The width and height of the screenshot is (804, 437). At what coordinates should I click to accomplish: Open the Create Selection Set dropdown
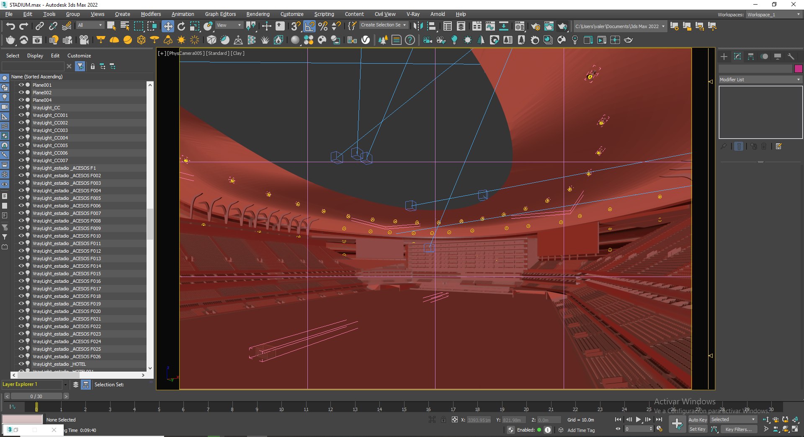(383, 25)
